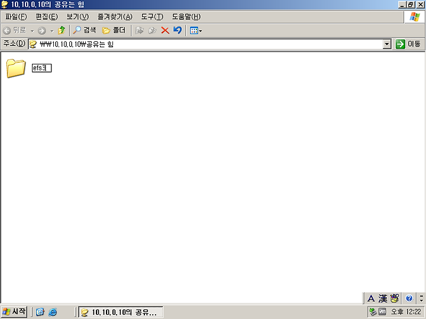The height and width of the screenshot is (319, 426).
Task: Open the IME pad tools icon
Action: (395, 298)
